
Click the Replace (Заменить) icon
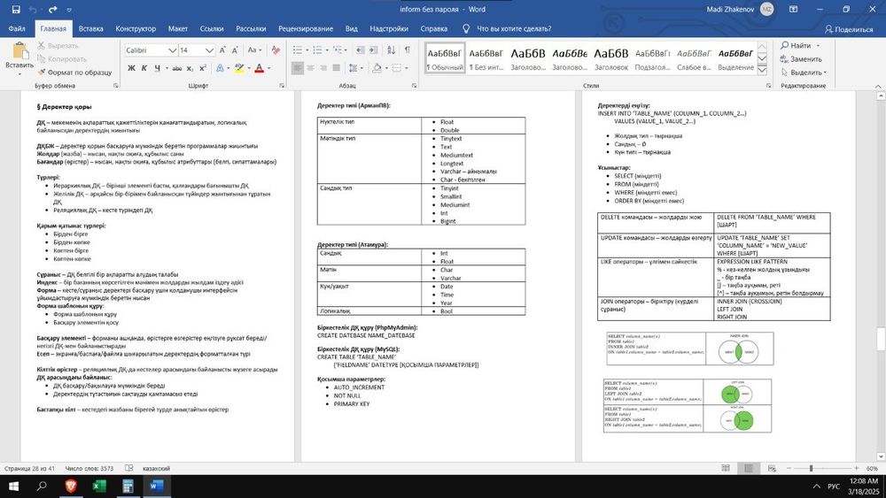coord(784,58)
